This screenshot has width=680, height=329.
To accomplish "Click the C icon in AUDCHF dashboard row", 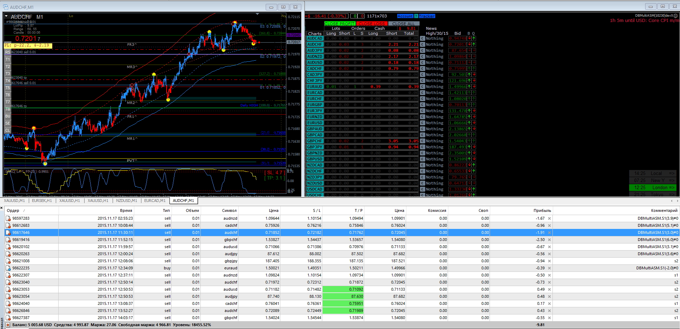I will pyautogui.click(x=422, y=44).
